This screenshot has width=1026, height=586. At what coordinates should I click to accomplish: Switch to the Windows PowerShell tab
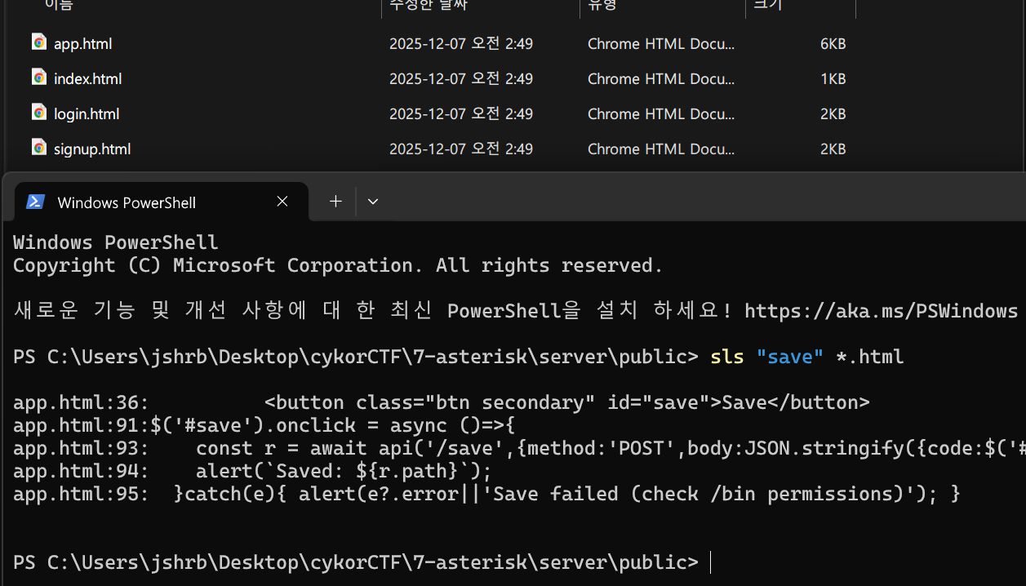click(162, 202)
